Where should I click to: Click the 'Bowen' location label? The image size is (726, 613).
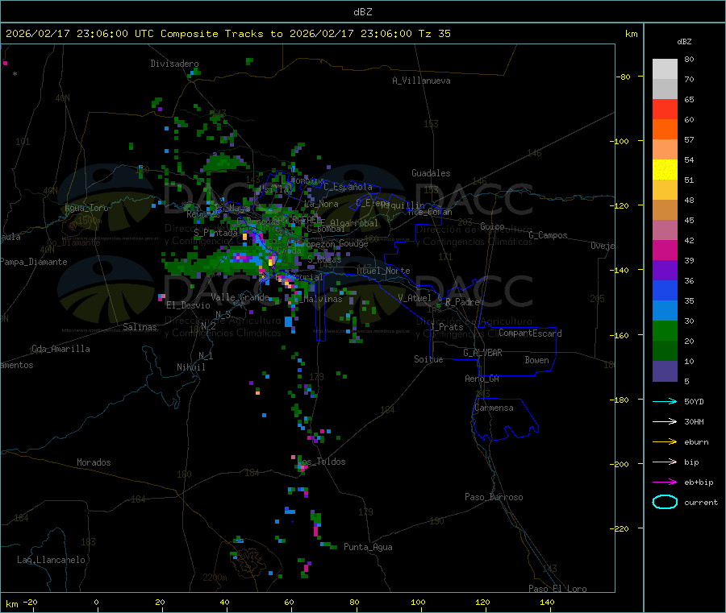[x=537, y=360]
